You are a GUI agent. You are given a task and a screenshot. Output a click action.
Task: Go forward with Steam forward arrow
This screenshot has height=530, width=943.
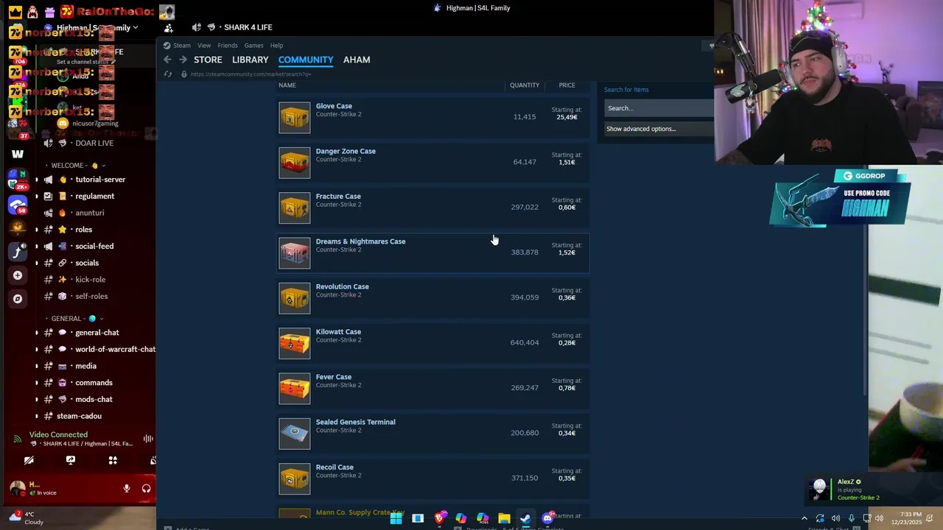pos(183,60)
